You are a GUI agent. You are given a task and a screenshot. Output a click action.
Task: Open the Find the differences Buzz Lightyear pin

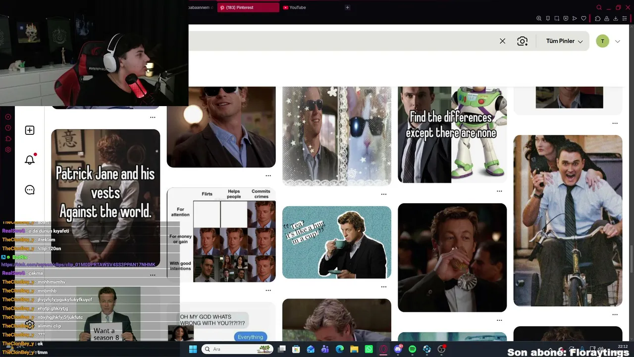[452, 134]
